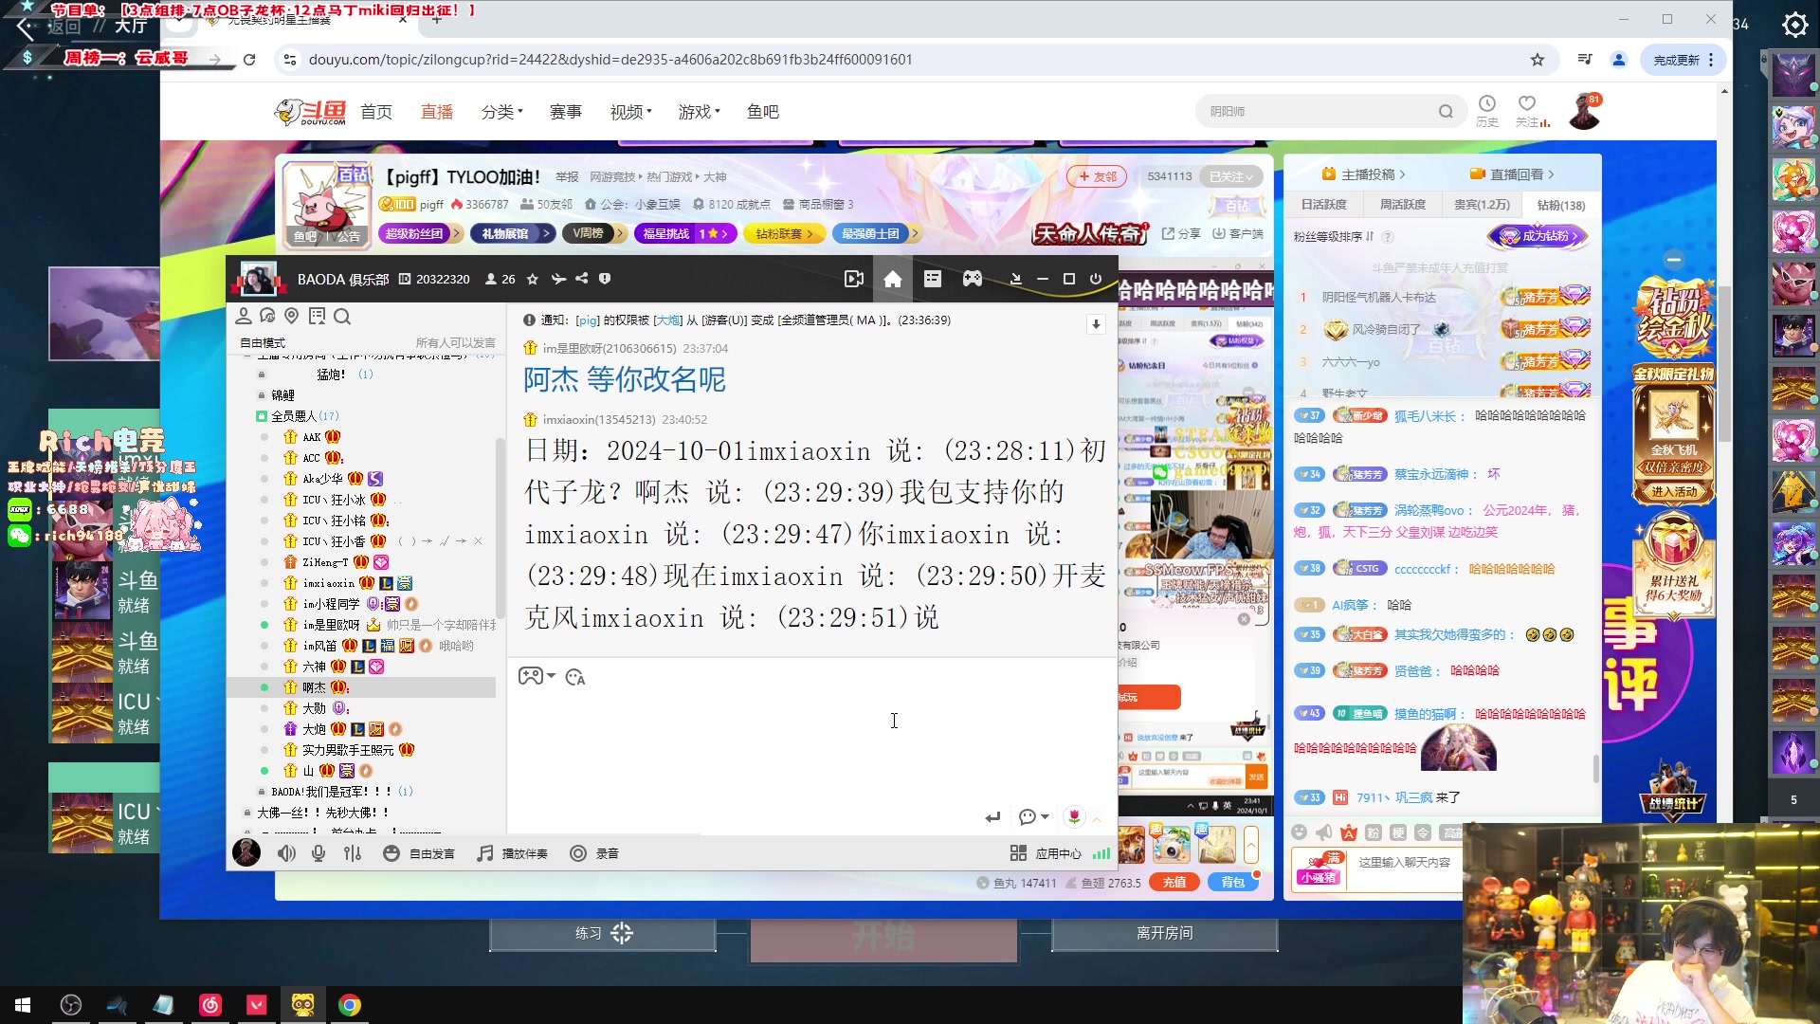The width and height of the screenshot is (1820, 1024).
Task: Toggle 自由发言 free speech mode
Action: (x=417, y=853)
